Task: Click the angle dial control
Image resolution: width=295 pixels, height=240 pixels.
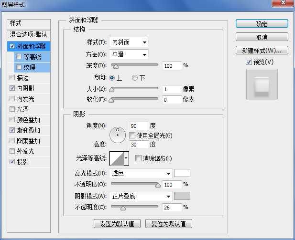Action: click(x=118, y=135)
